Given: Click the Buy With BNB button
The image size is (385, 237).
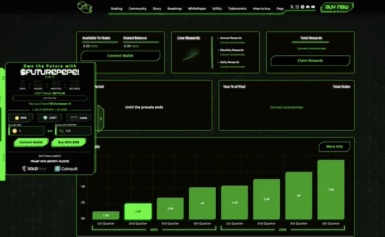Looking at the screenshot, I should click(69, 143).
